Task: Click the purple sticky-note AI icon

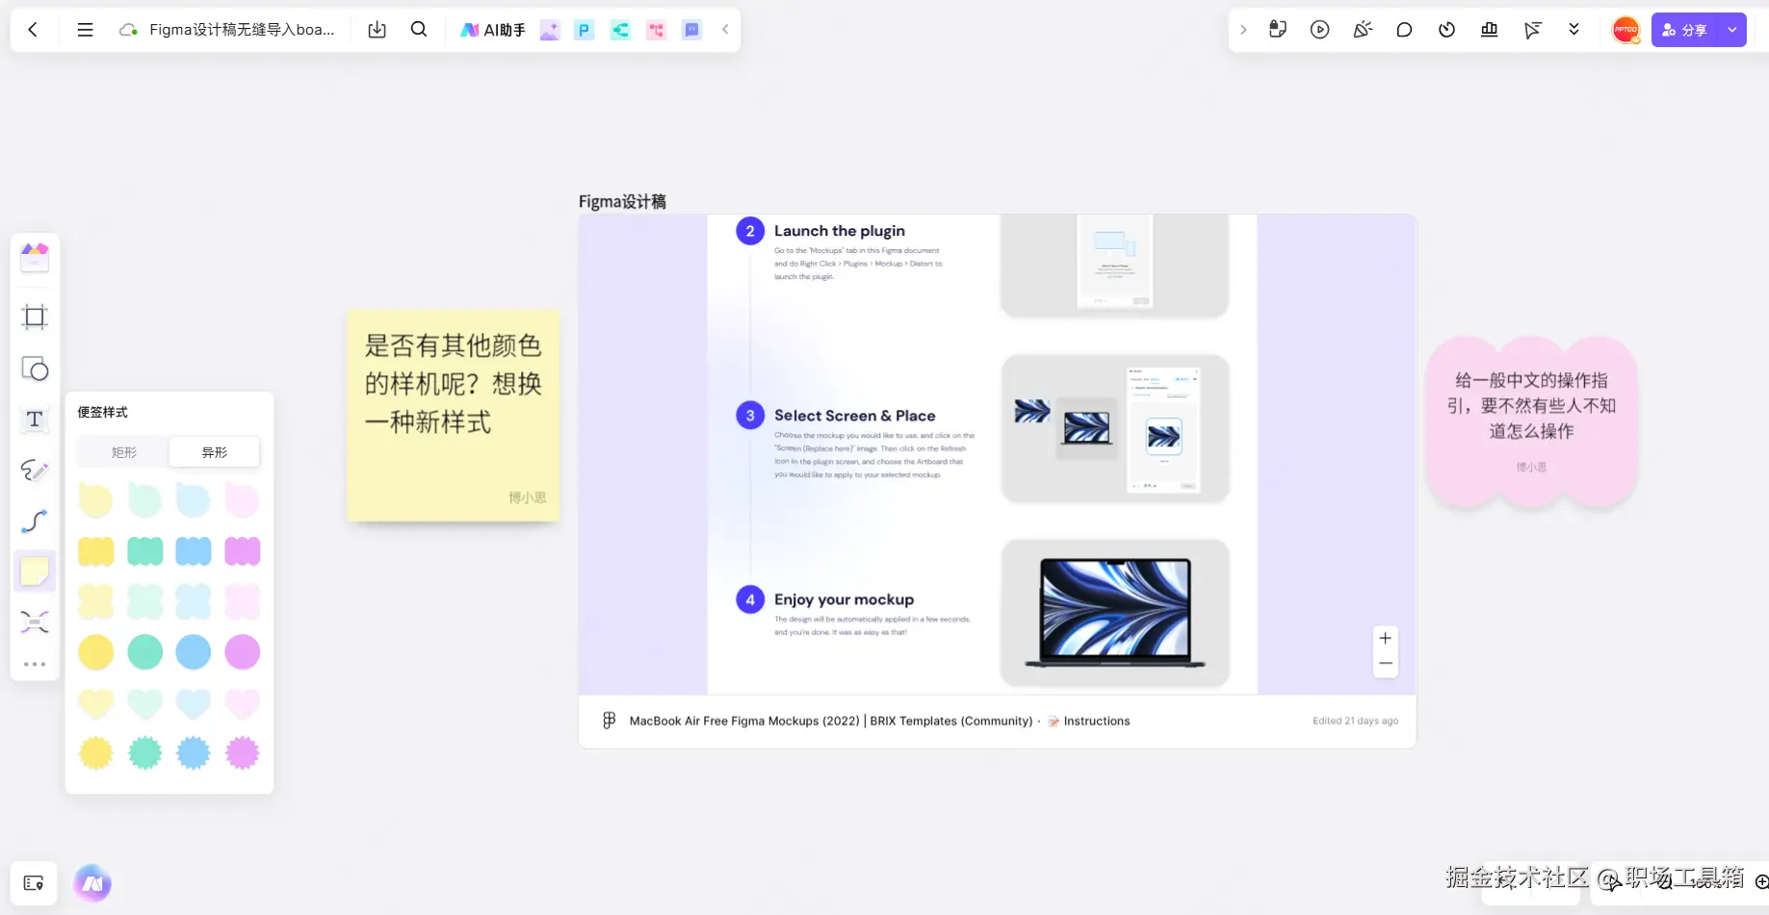Action: click(691, 30)
